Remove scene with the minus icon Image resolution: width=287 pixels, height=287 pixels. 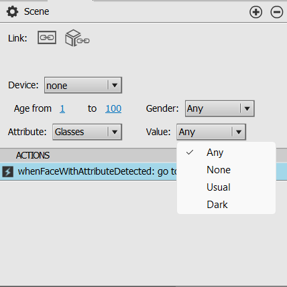coord(277,12)
